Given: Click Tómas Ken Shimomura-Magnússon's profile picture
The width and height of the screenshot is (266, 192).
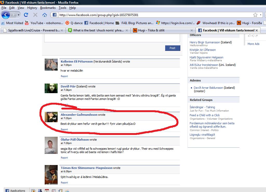Looking at the screenshot, I should 51,175.
